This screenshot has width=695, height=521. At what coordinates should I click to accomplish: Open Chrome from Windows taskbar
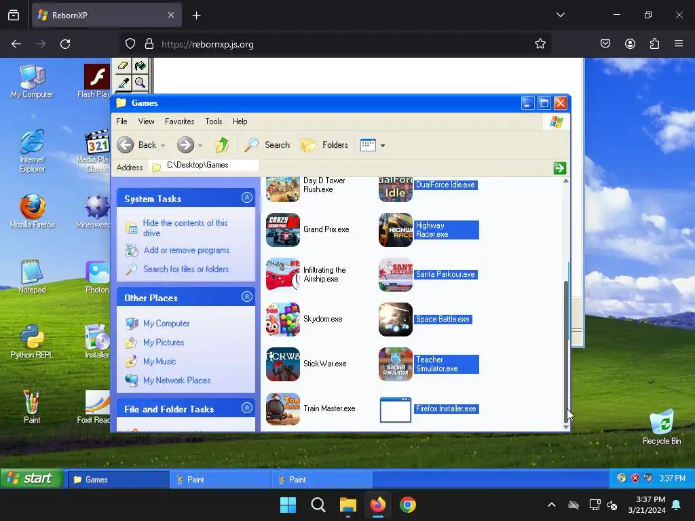coord(408,505)
